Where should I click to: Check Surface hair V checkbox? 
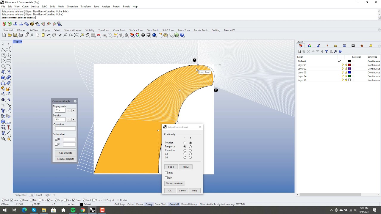pos(56,144)
